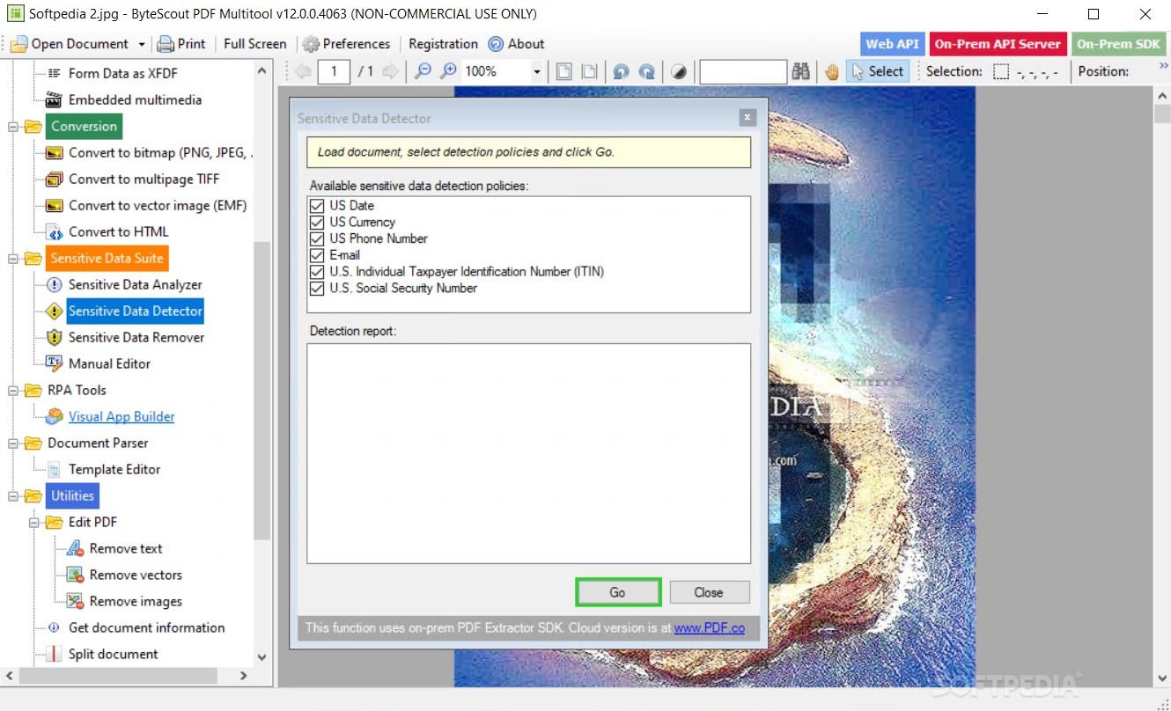Click Print in the toolbar
The width and height of the screenshot is (1171, 711).
pos(181,44)
